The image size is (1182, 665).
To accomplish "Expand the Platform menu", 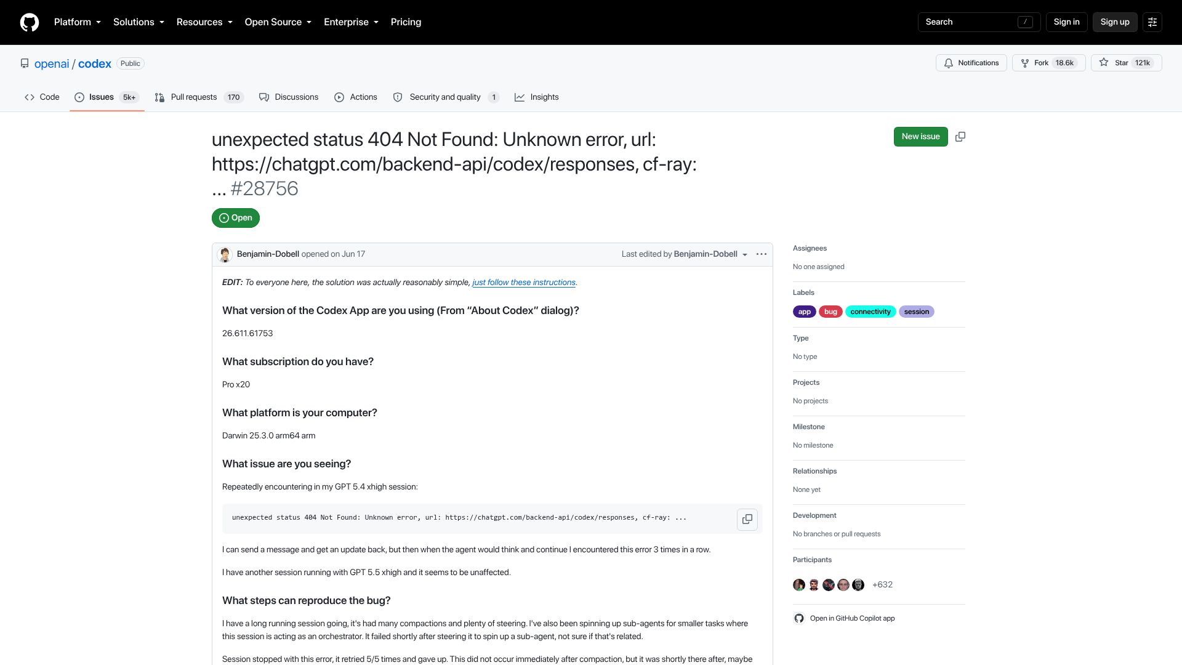I will (78, 22).
